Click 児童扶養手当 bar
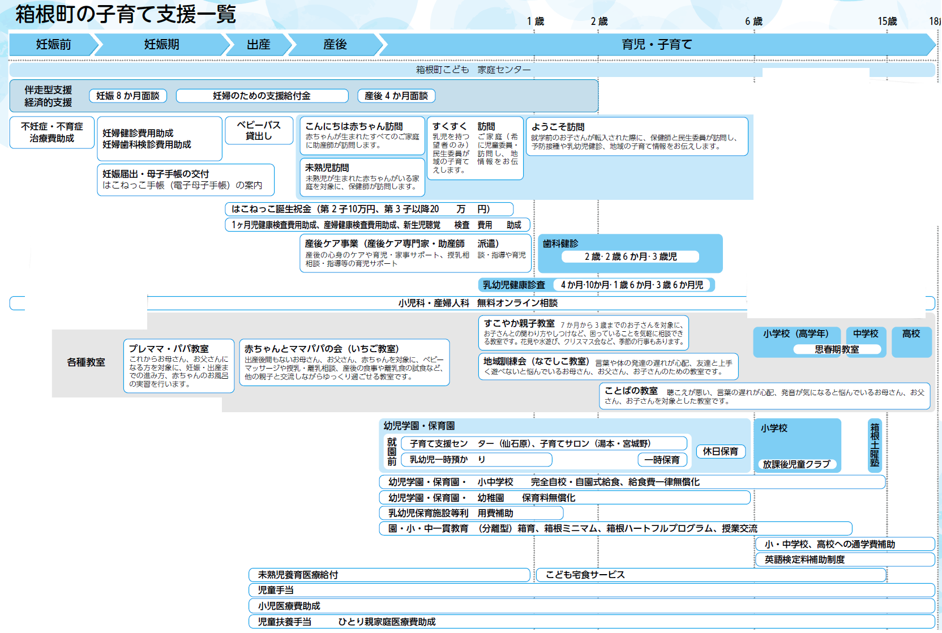This screenshot has width=942, height=633. pos(592,622)
